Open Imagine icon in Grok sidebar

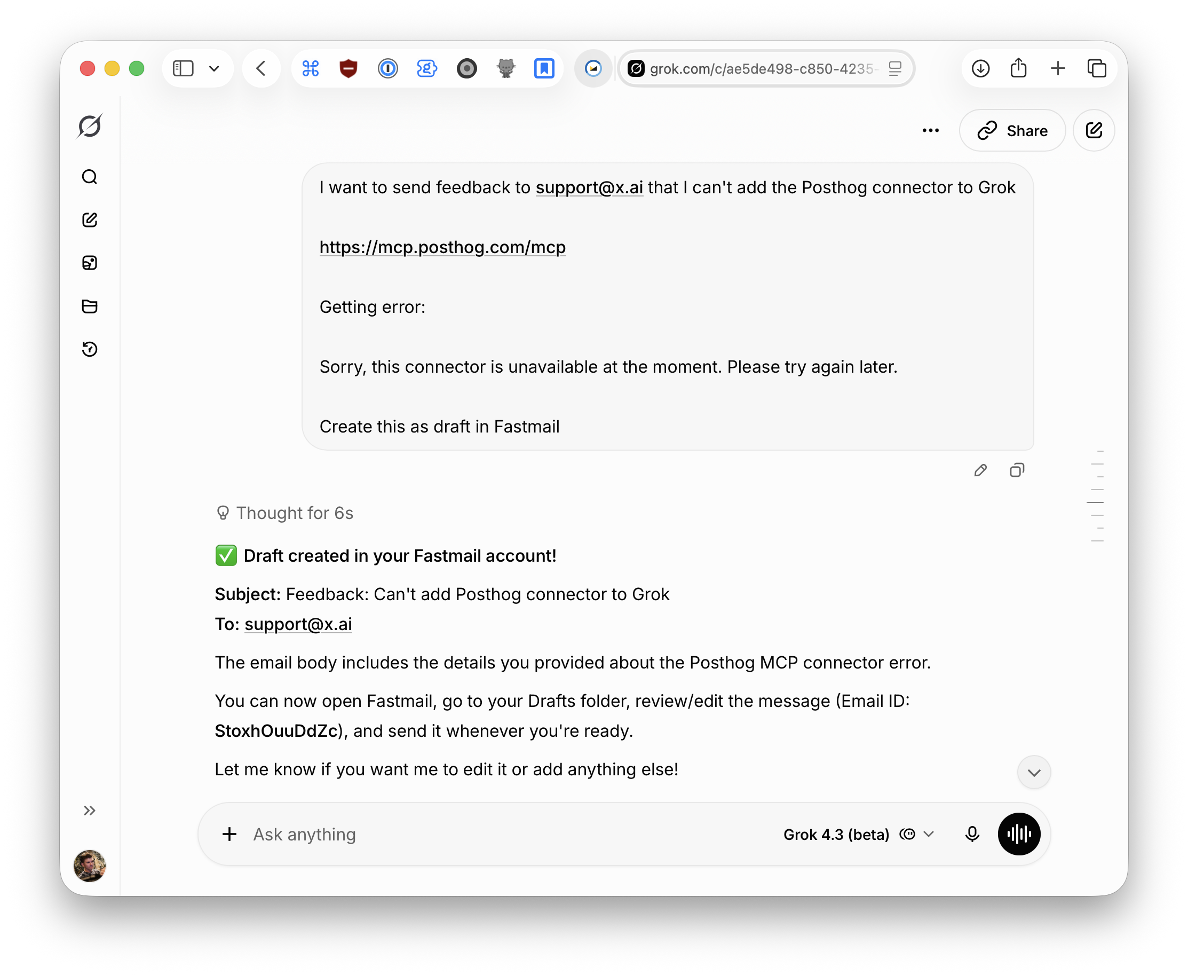pos(90,263)
